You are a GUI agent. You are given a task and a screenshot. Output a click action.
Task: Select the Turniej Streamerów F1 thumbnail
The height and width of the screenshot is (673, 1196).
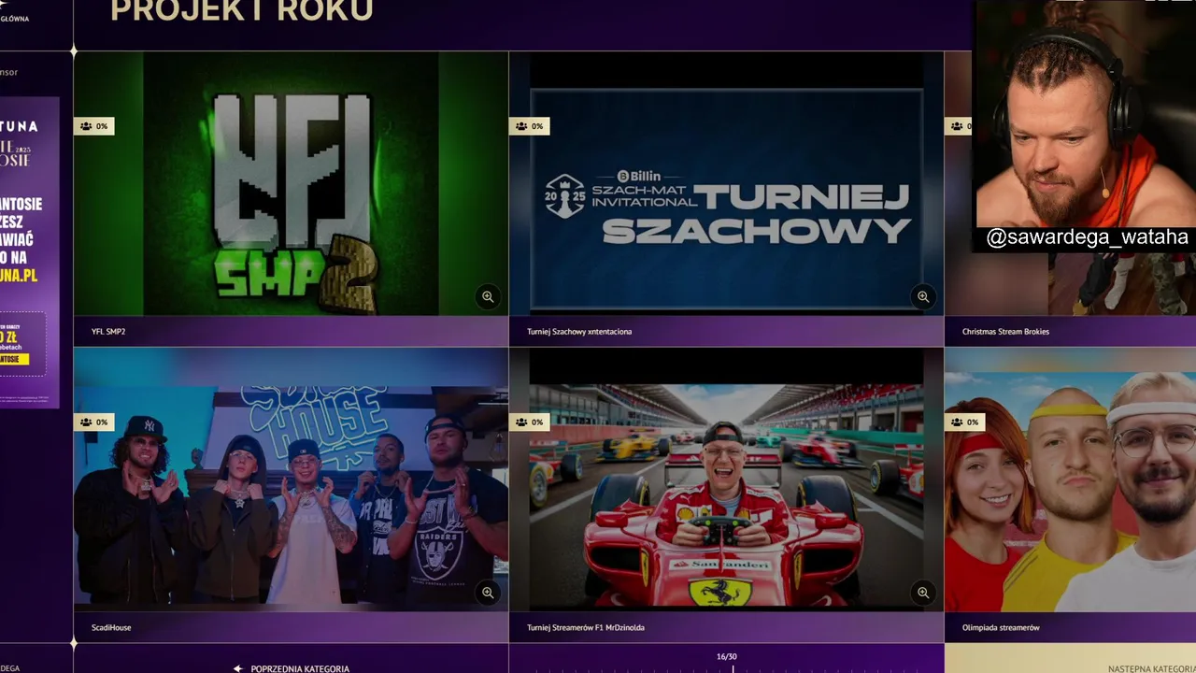[726, 480]
